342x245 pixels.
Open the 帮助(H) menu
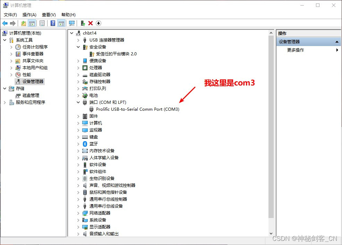[x=68, y=15]
